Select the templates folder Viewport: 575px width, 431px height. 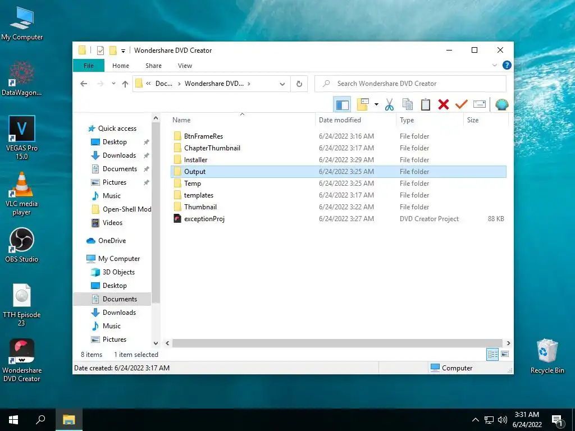(198, 195)
